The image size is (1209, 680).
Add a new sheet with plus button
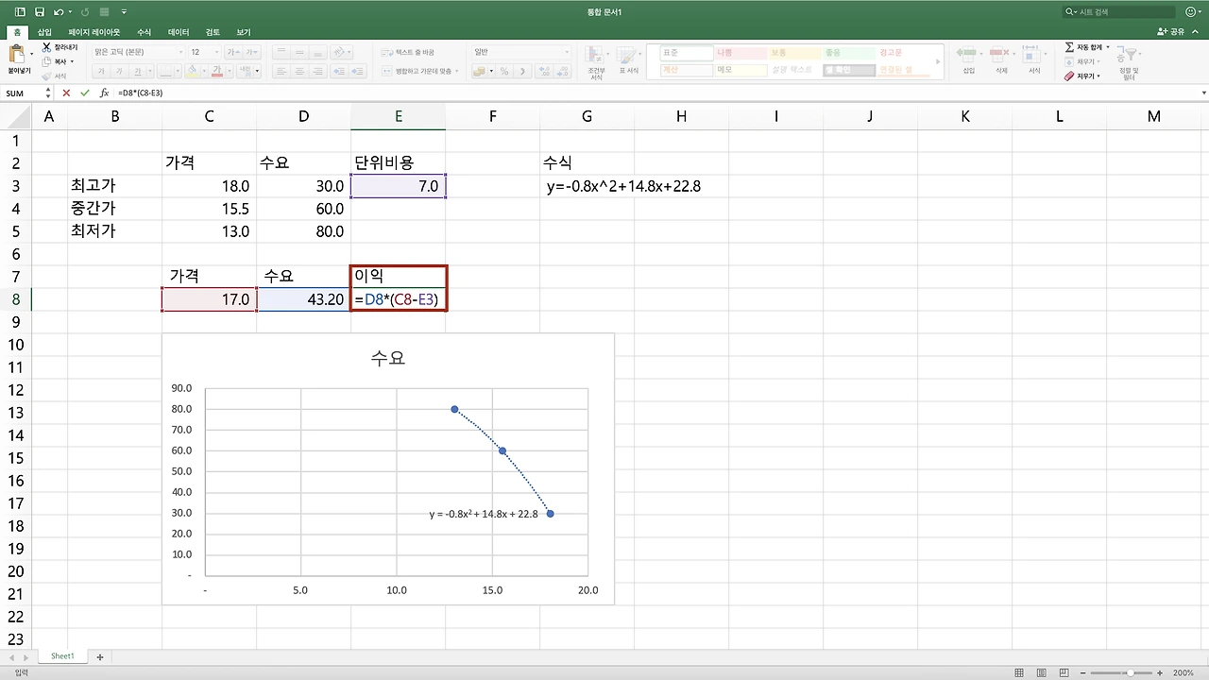[x=99, y=656]
